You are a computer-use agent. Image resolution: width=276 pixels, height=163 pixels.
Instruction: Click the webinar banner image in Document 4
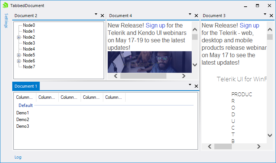click(150, 62)
